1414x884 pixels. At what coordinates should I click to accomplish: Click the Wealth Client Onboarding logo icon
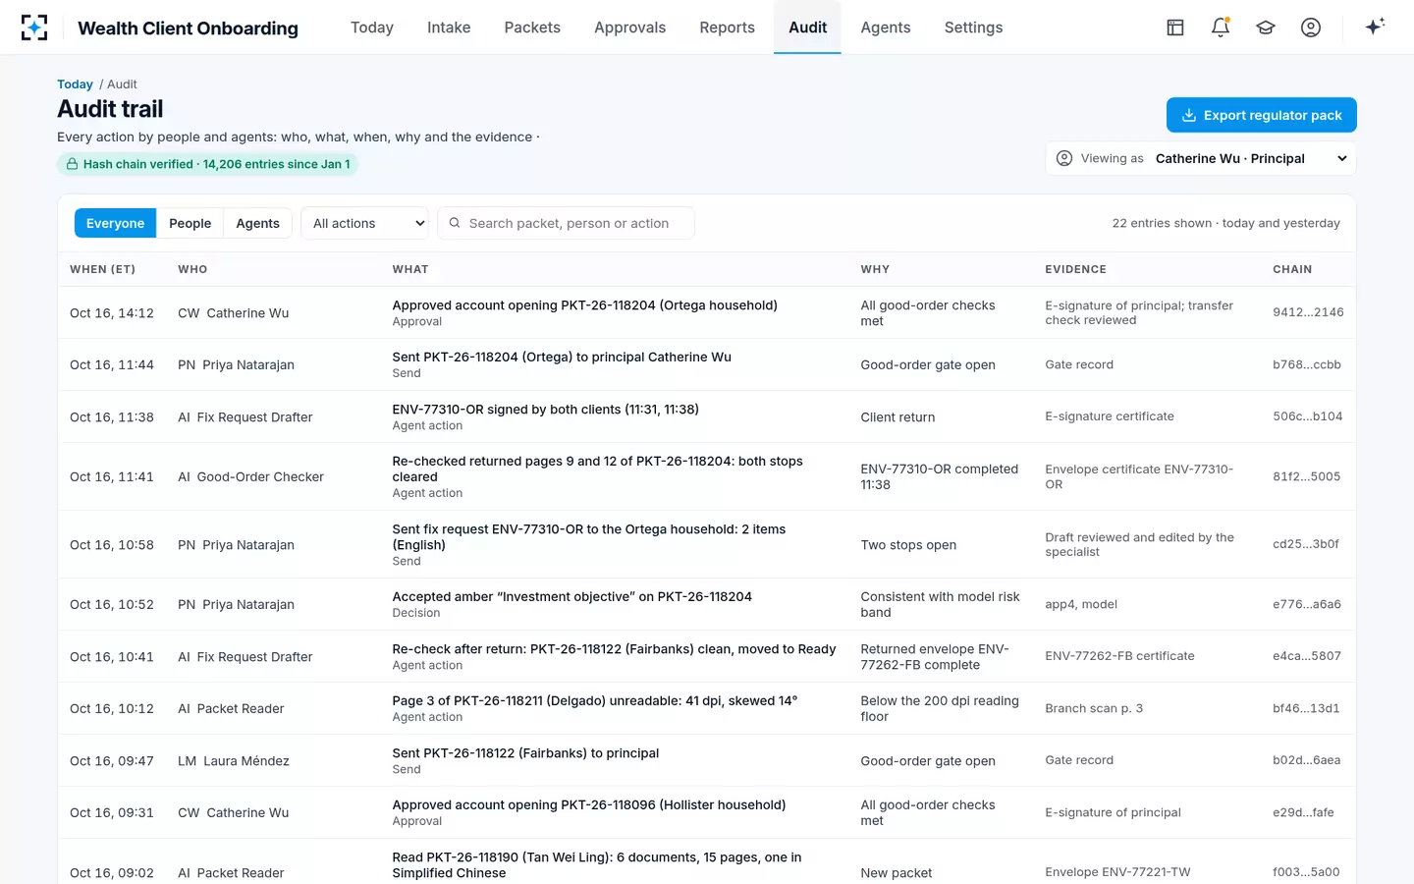[34, 28]
